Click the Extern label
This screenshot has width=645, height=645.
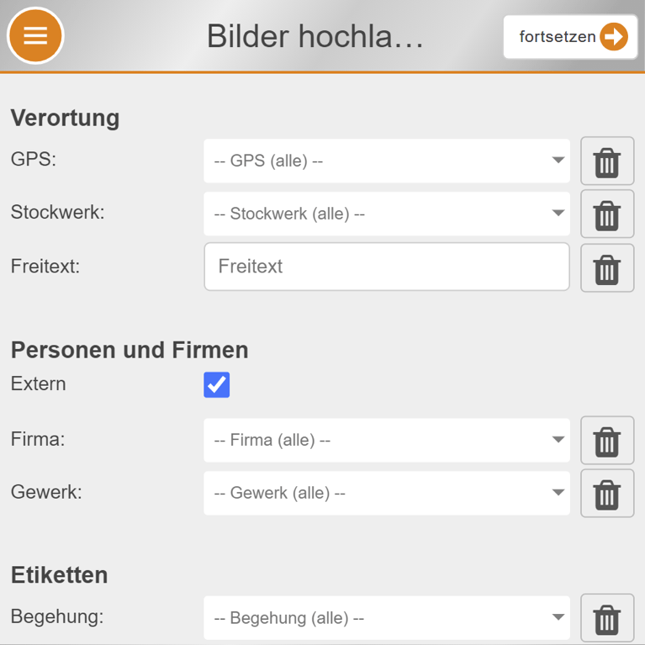tap(39, 384)
